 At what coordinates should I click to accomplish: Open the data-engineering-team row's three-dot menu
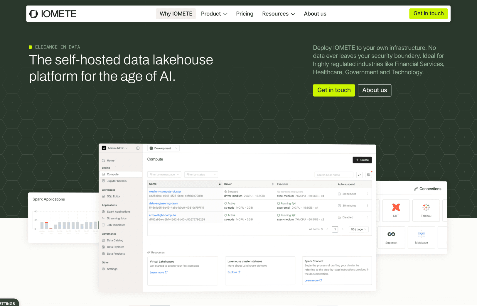click(368, 206)
